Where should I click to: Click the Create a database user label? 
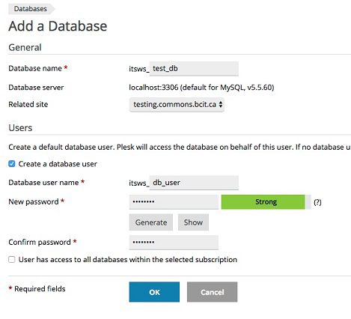coord(58,164)
